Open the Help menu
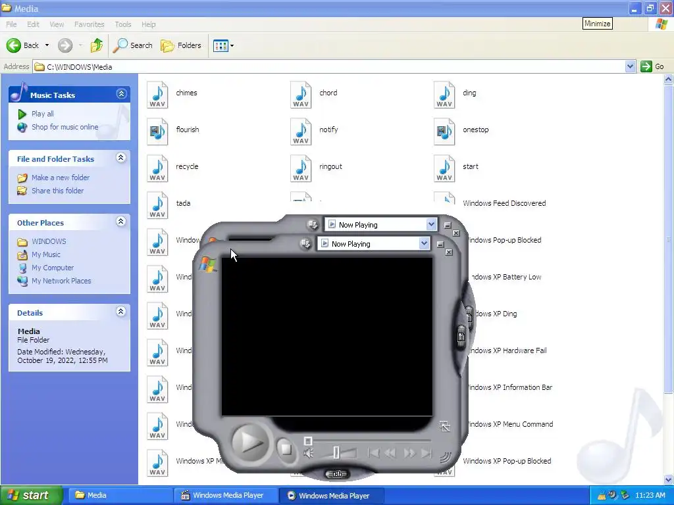Image resolution: width=674 pixels, height=505 pixels. (148, 24)
